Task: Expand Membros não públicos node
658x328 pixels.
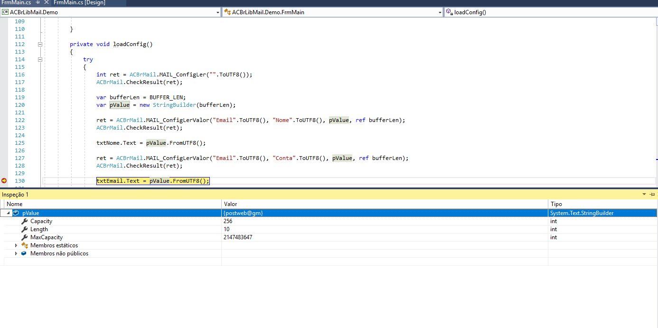Action: coord(16,253)
